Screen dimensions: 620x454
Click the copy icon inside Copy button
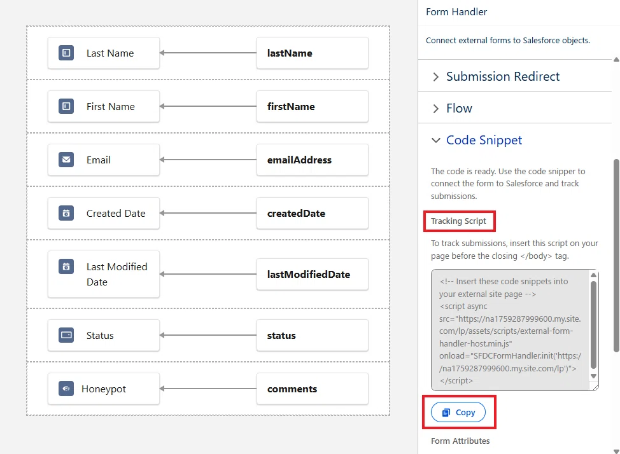point(446,413)
